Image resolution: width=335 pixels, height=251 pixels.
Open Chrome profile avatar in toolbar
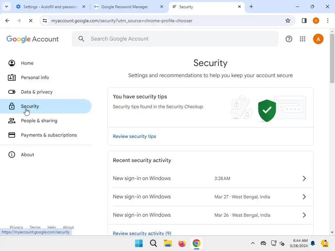click(316, 21)
